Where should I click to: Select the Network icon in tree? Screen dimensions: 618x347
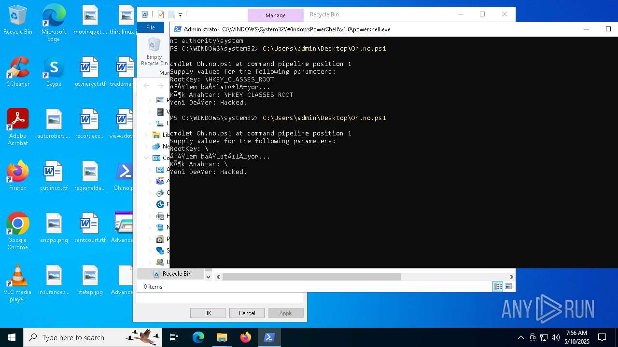coord(156,147)
